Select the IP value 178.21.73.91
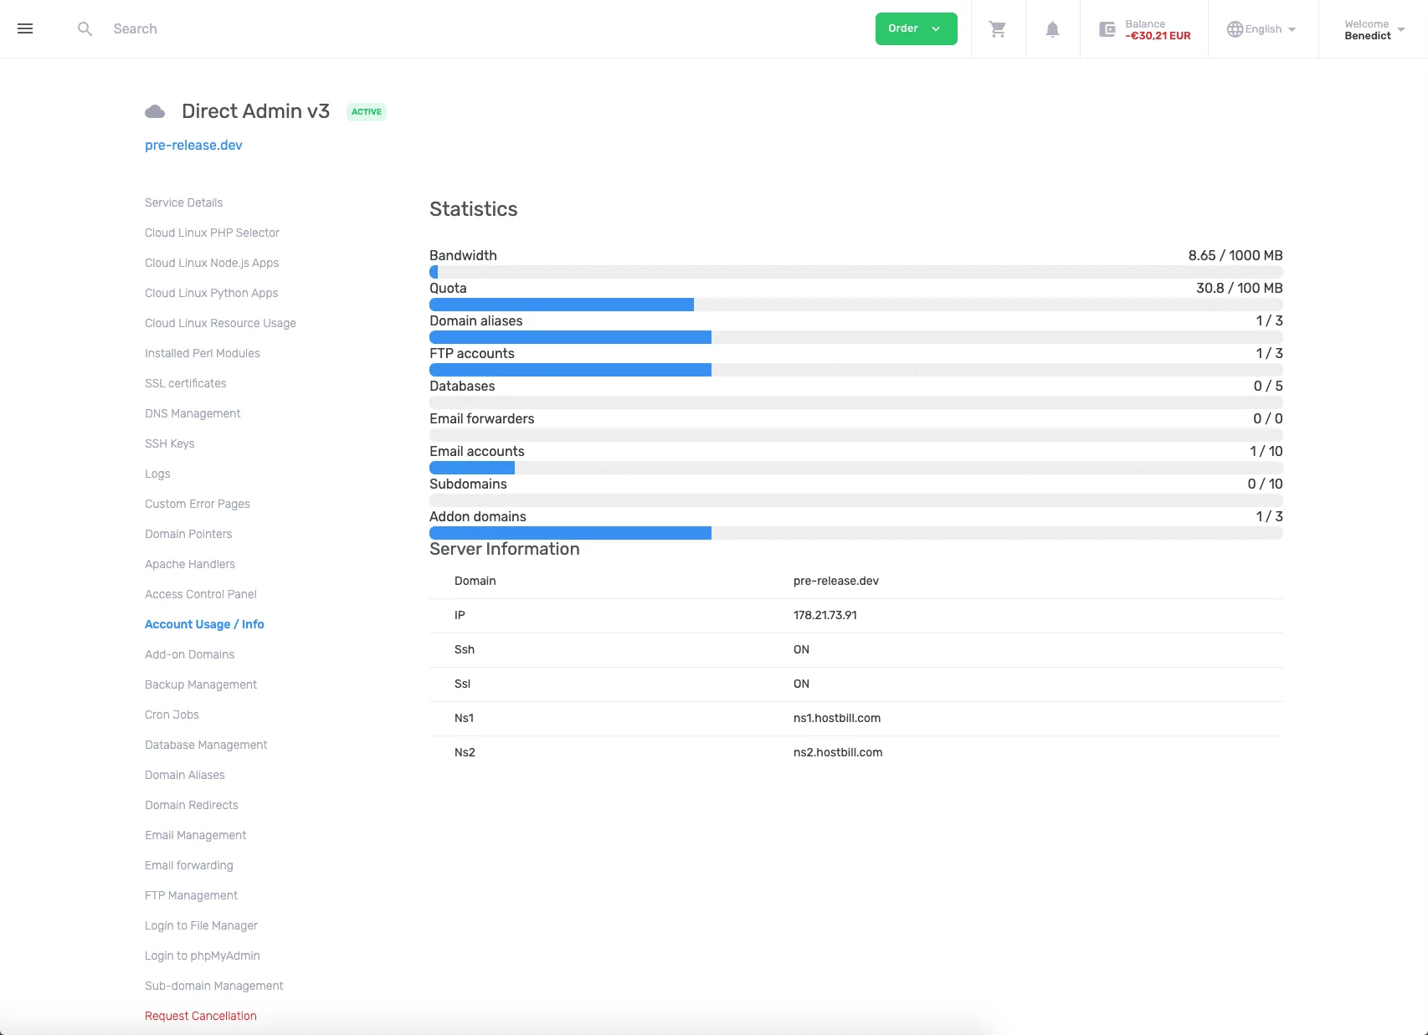1428x1035 pixels. point(824,615)
